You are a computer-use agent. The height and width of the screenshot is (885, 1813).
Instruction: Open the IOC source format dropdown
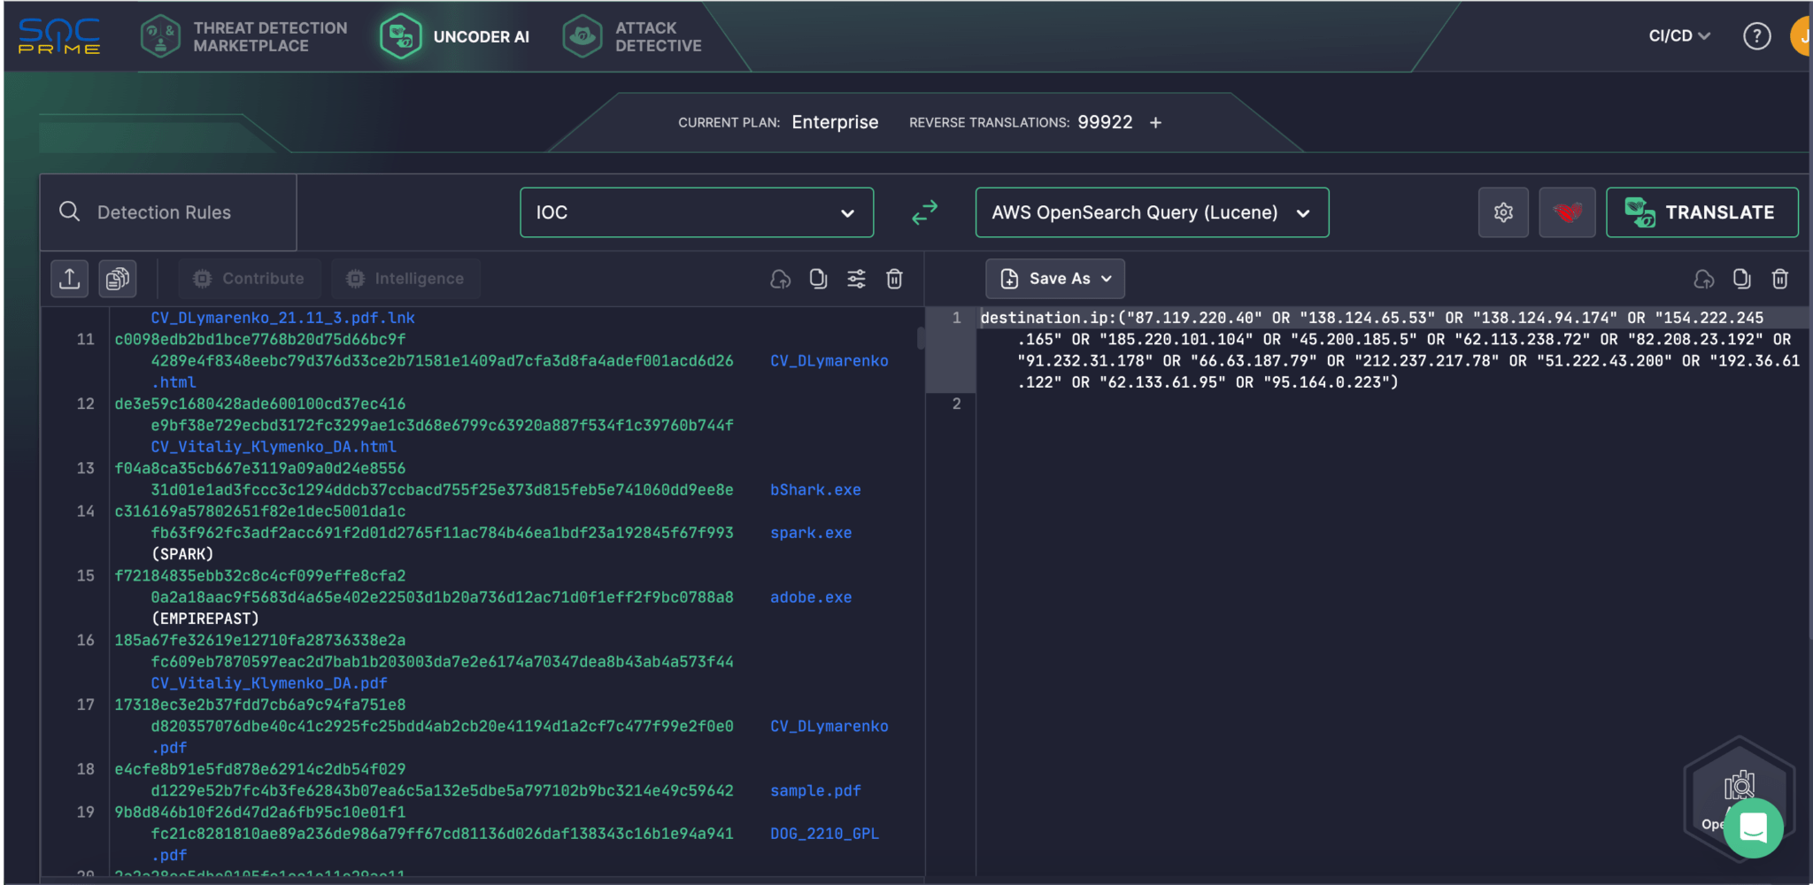click(x=696, y=212)
